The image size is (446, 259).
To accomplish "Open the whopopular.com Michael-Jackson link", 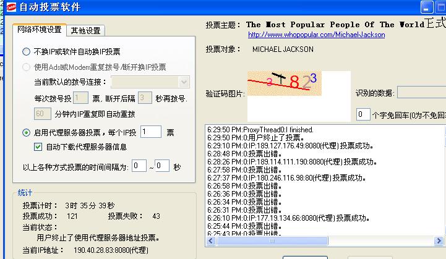I will (x=316, y=35).
